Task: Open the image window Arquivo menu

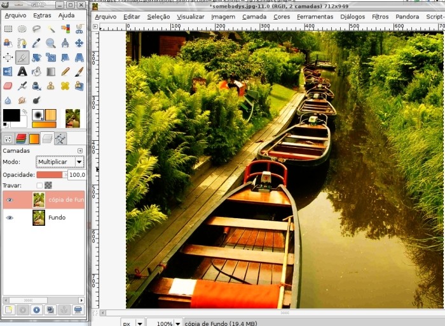Action: [106, 16]
